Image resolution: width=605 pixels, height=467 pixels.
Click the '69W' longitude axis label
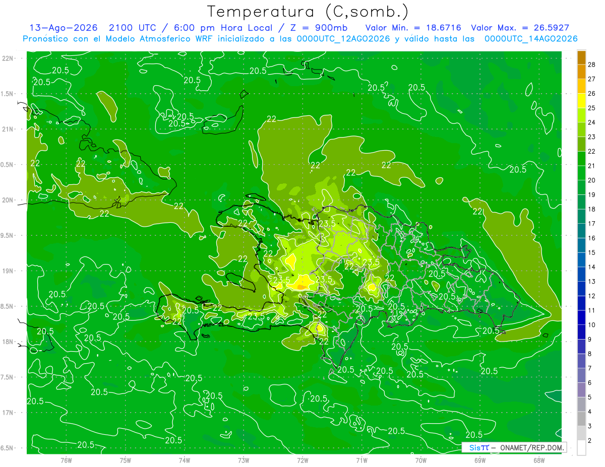click(480, 460)
